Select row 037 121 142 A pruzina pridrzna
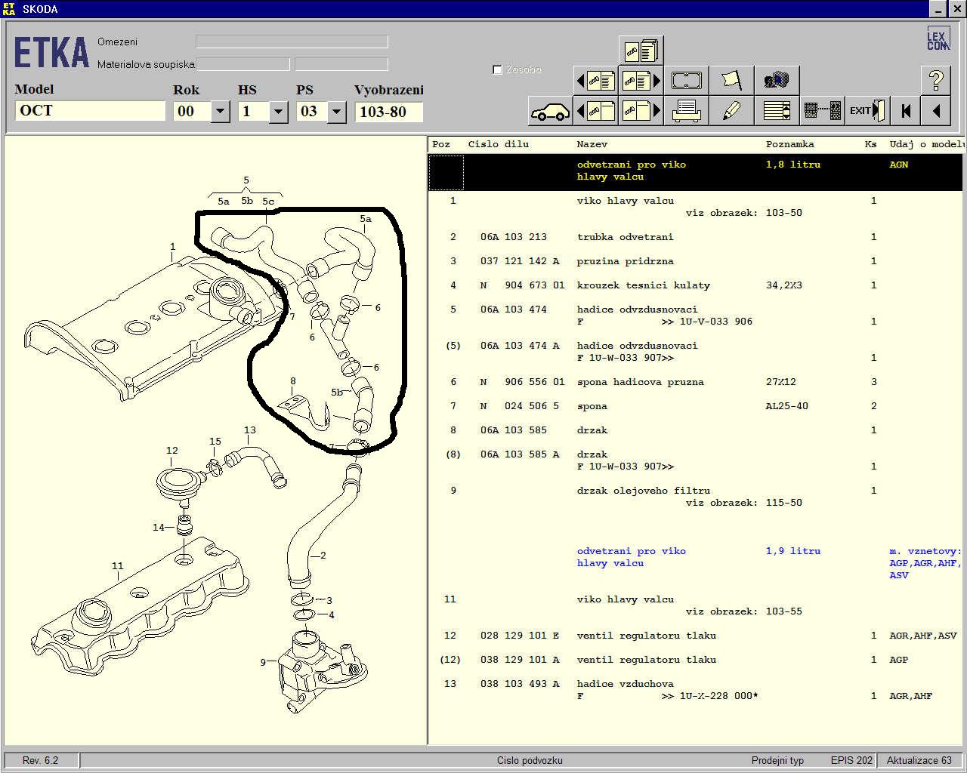The height and width of the screenshot is (773, 967). click(696, 261)
